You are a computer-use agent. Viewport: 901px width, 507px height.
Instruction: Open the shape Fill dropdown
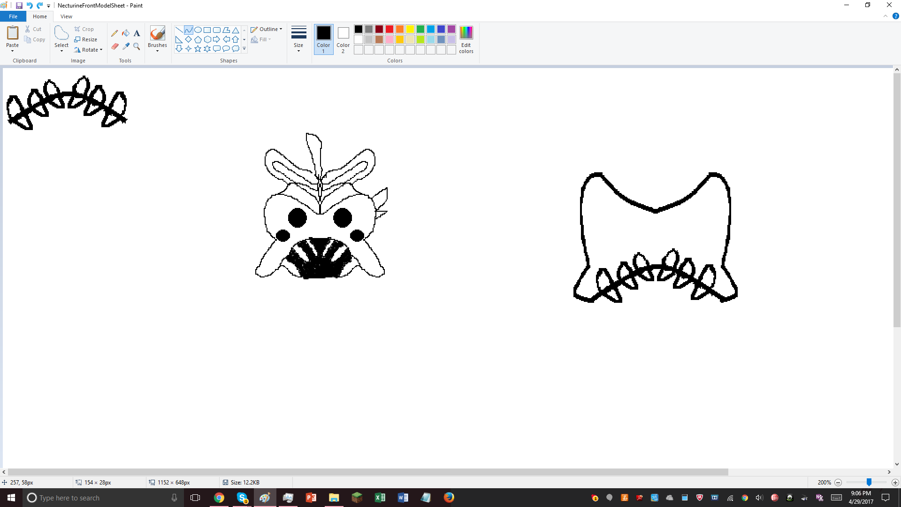tap(261, 39)
